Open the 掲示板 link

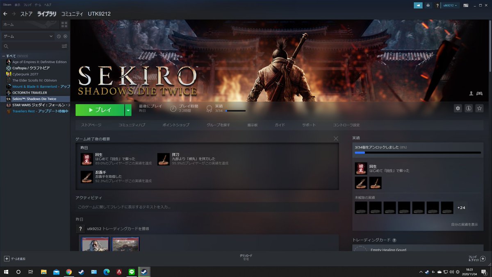[x=253, y=125]
